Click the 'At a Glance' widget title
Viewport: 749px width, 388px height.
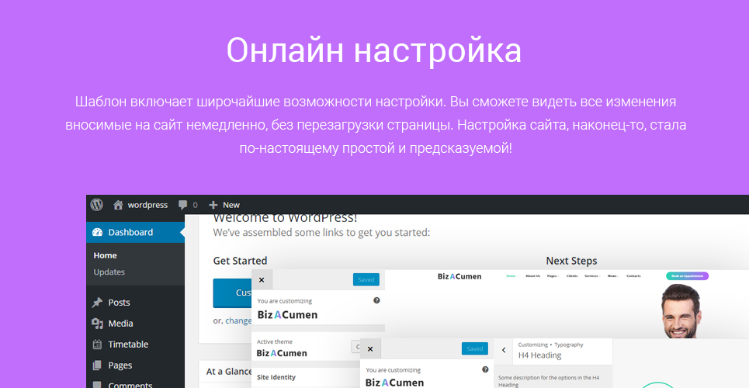[x=229, y=371]
